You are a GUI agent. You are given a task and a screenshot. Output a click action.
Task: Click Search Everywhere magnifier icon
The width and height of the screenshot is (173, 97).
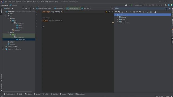tap(165, 5)
